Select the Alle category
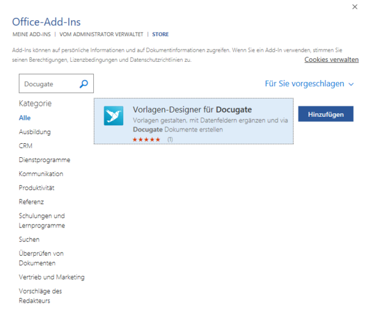The height and width of the screenshot is (315, 366). tap(25, 118)
